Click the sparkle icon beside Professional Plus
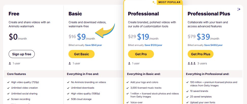The width and height of the screenshot is (247, 104). point(239,9)
